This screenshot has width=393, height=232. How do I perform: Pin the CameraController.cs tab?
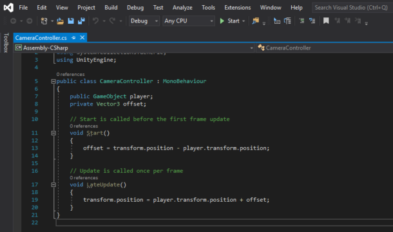pos(73,38)
